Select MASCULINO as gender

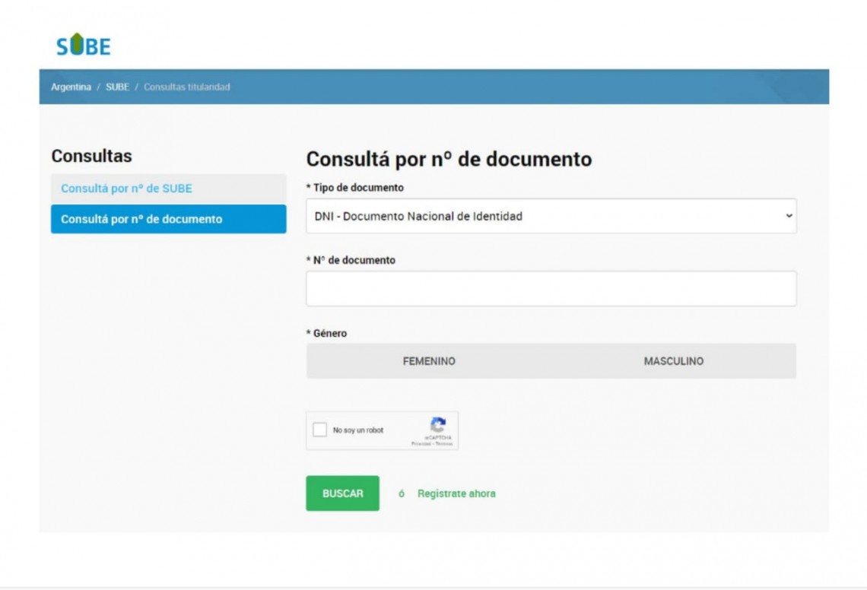[x=673, y=361]
